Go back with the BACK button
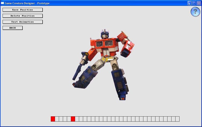This screenshot has width=202, height=127. tap(13, 28)
